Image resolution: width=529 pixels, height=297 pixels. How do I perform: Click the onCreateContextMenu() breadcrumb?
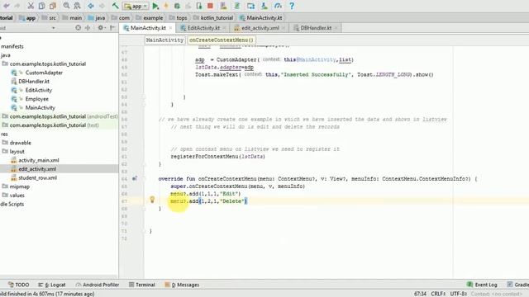(221, 40)
